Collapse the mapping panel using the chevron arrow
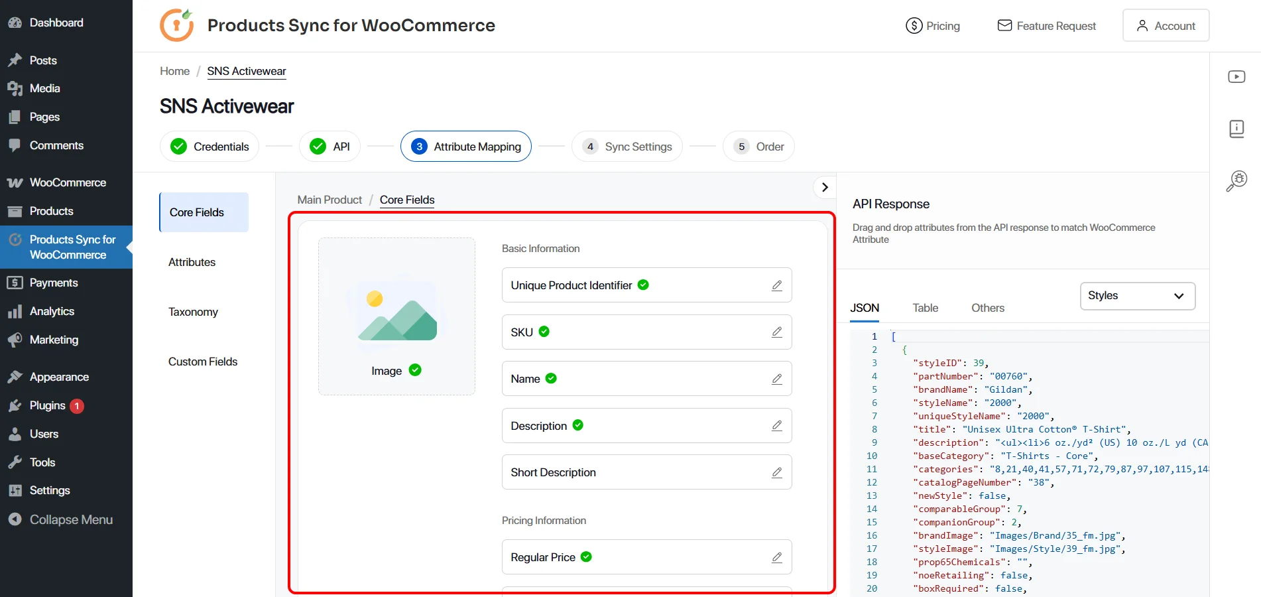 [824, 187]
